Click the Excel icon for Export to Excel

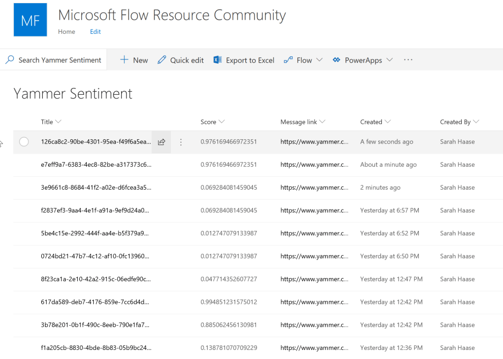(x=217, y=60)
